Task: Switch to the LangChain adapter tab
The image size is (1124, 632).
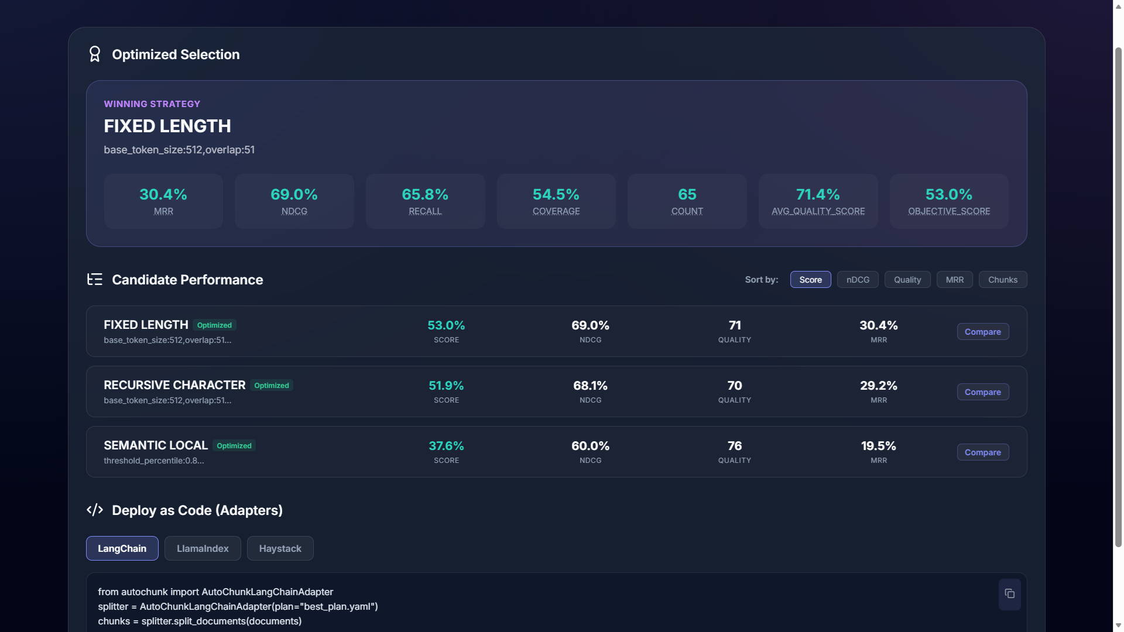Action: (122, 548)
